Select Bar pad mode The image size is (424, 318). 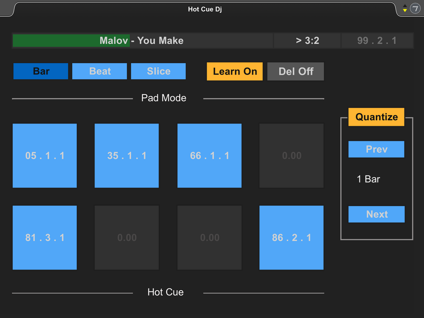tap(41, 71)
